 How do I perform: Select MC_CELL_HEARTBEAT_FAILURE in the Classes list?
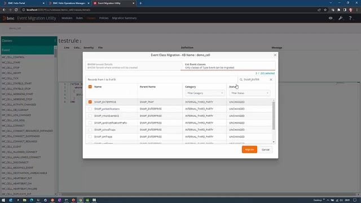[19, 189]
